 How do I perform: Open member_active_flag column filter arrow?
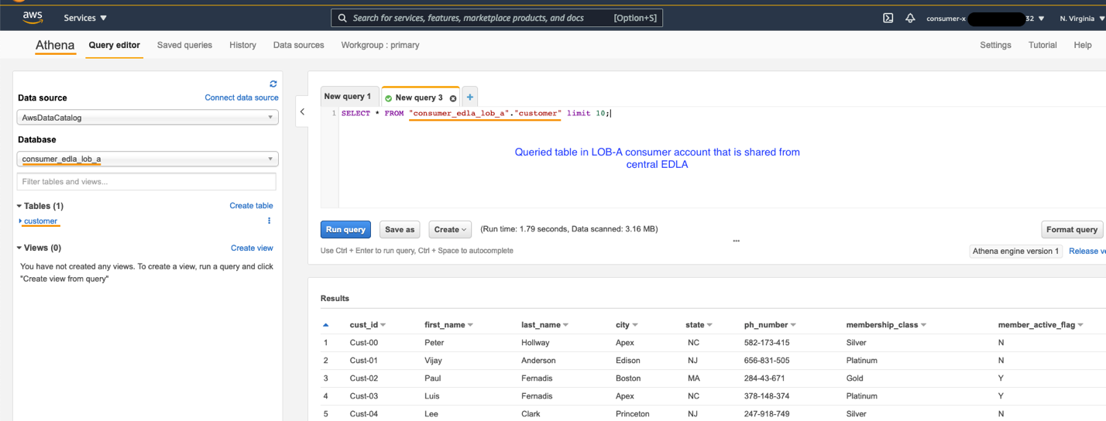1080,325
